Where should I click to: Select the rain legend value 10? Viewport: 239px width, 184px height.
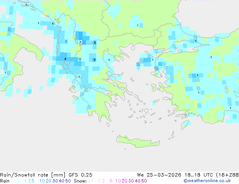tap(42, 181)
